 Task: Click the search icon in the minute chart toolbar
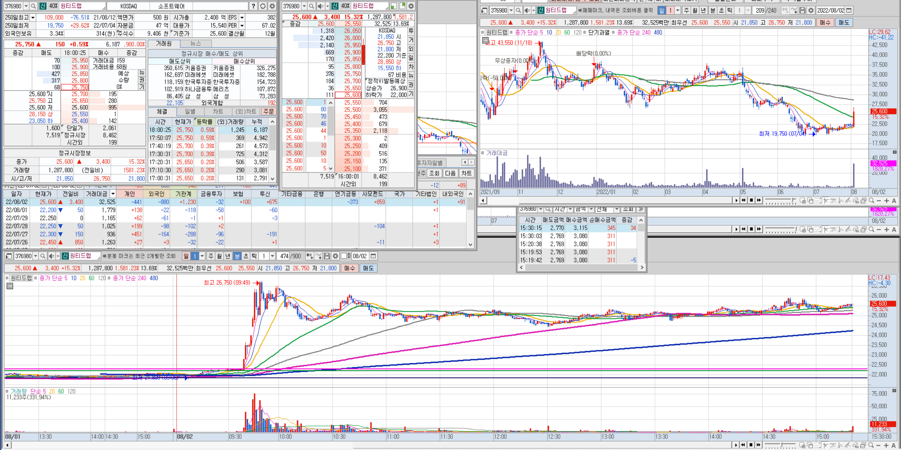click(x=43, y=256)
